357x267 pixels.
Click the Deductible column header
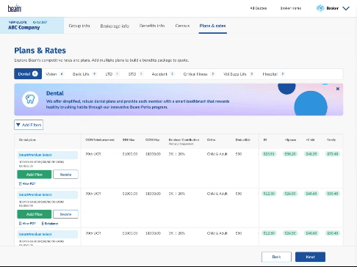tap(243, 140)
